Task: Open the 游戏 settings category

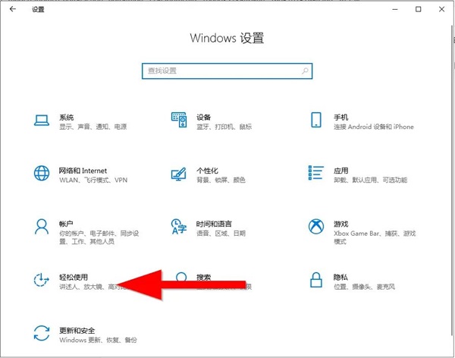Action: (340, 224)
